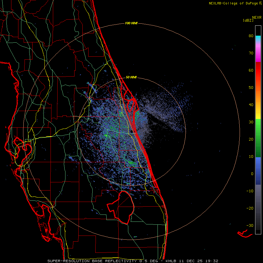Screen dimensions: 263x263
Task: Click the [dBZ] unit label above color bar
Action: pos(248,20)
